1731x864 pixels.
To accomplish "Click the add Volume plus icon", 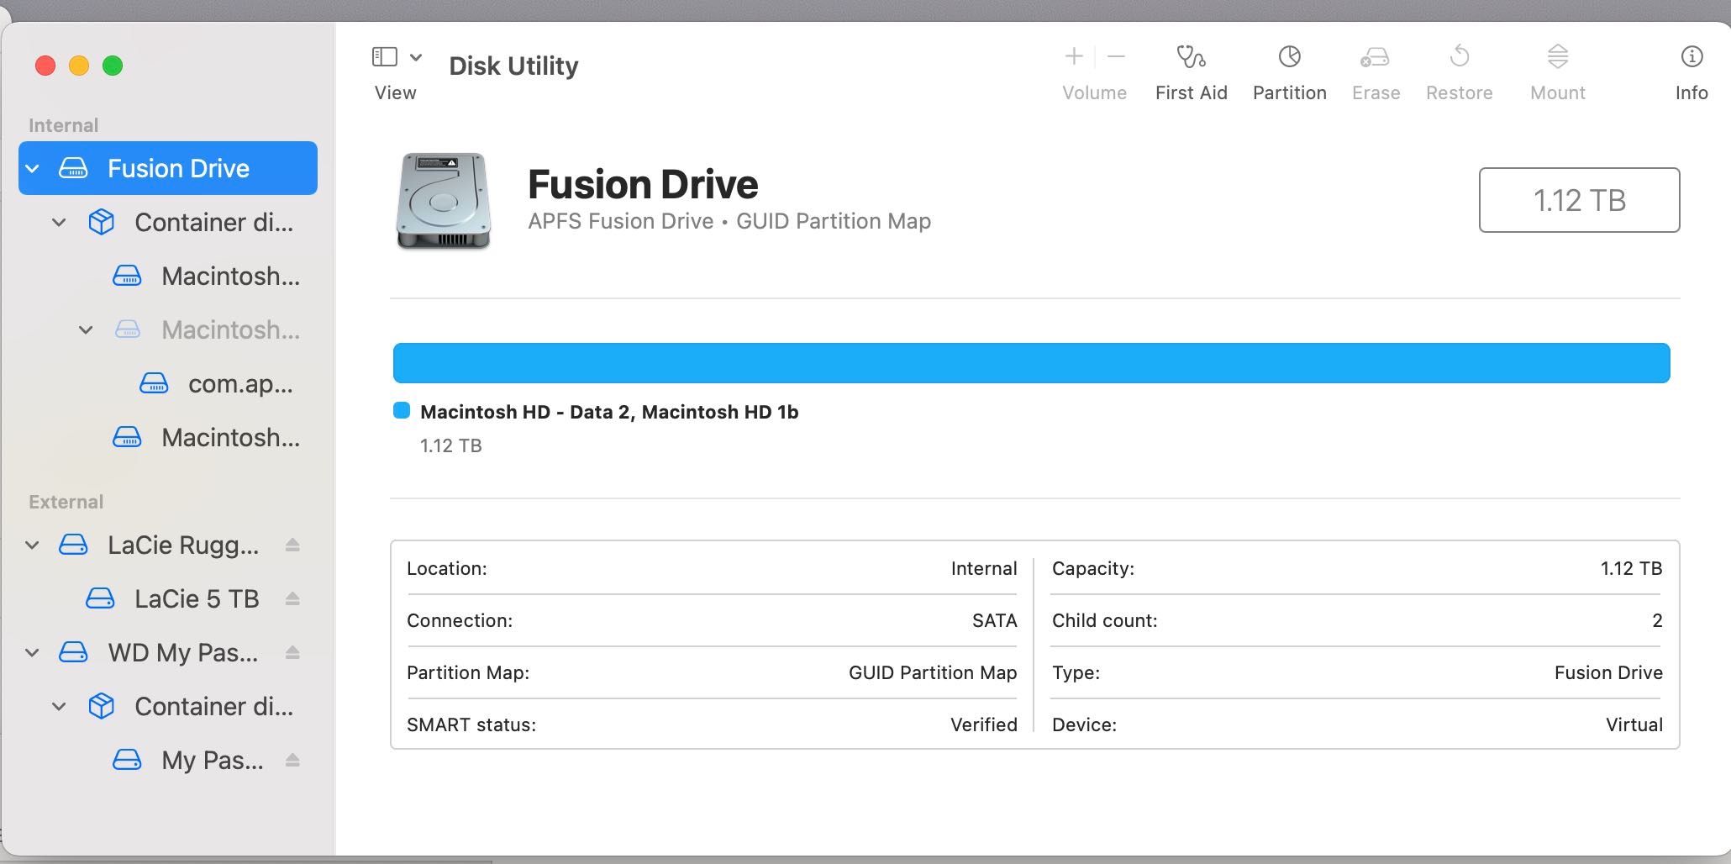I will [x=1074, y=56].
